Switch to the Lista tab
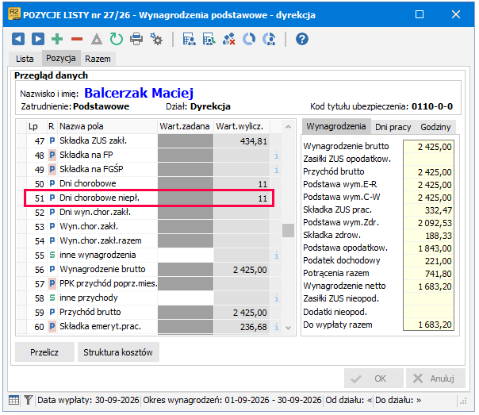The image size is (479, 415). pos(25,59)
